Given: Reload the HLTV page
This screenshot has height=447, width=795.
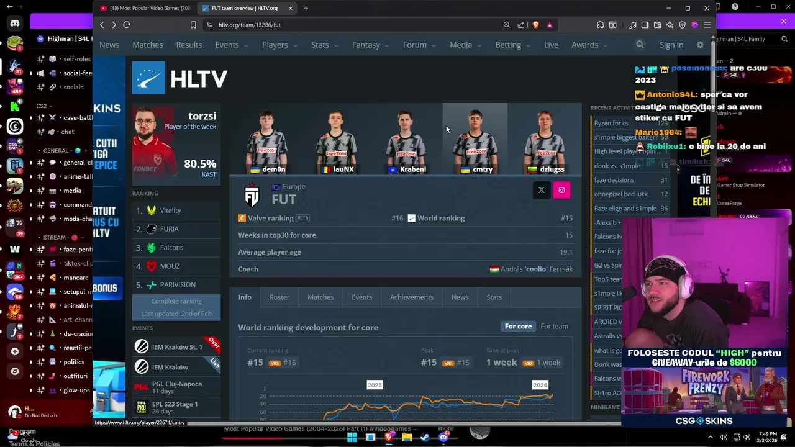Looking at the screenshot, I should pyautogui.click(x=126, y=25).
